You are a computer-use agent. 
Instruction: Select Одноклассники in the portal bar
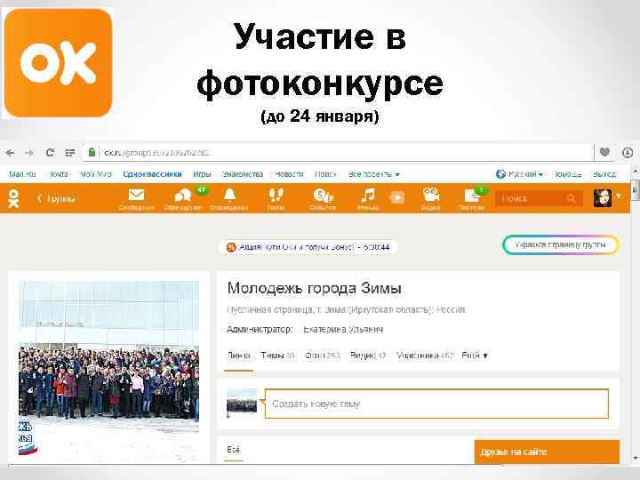(x=152, y=174)
